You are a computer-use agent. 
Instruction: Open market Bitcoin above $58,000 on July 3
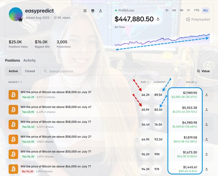[x=56, y=92]
